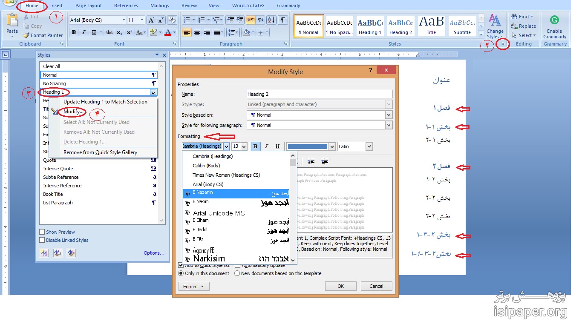Select the Format Painter tool

43,35
